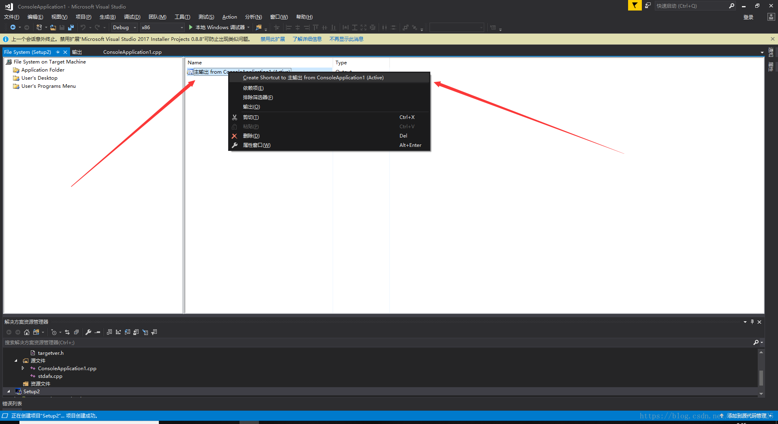Close the File System (Setup2) tab
Screen dimensions: 778x424
click(65, 52)
